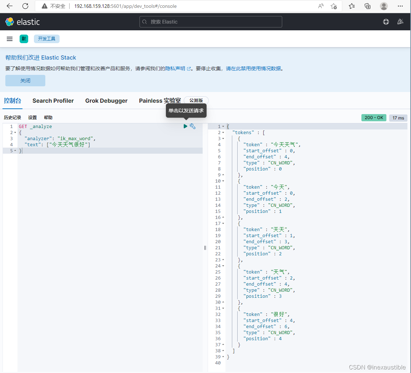Open 历史记录 in console menu
This screenshot has height=373, width=411.
click(x=12, y=118)
